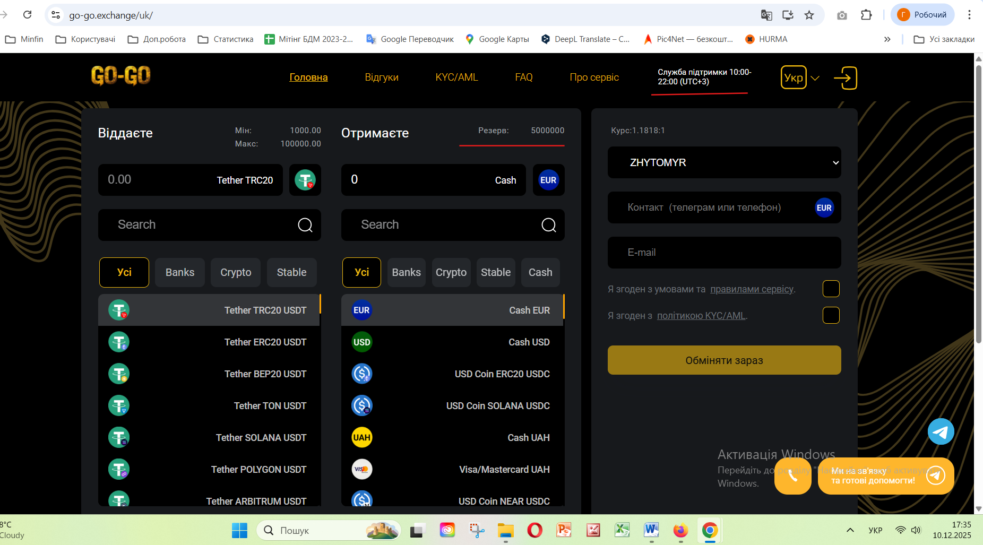Launch Opera from the taskbar
This screenshot has width=983, height=545.
[x=534, y=530]
